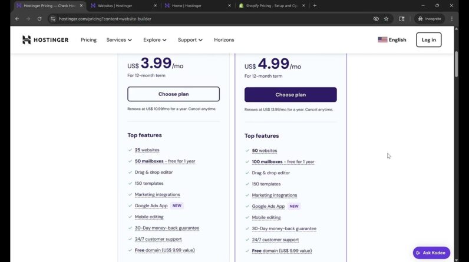Click the Hostinger logo icon

(27, 39)
